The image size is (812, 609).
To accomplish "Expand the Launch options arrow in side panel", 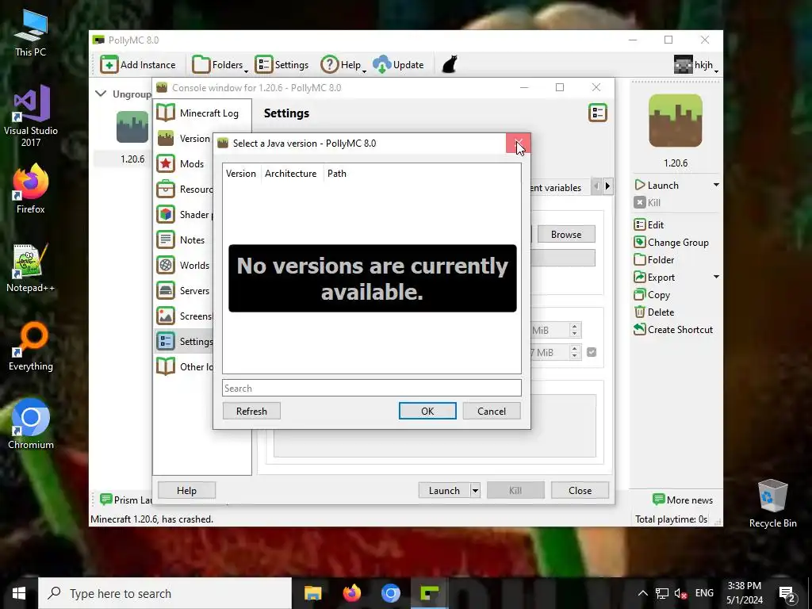I will (716, 185).
